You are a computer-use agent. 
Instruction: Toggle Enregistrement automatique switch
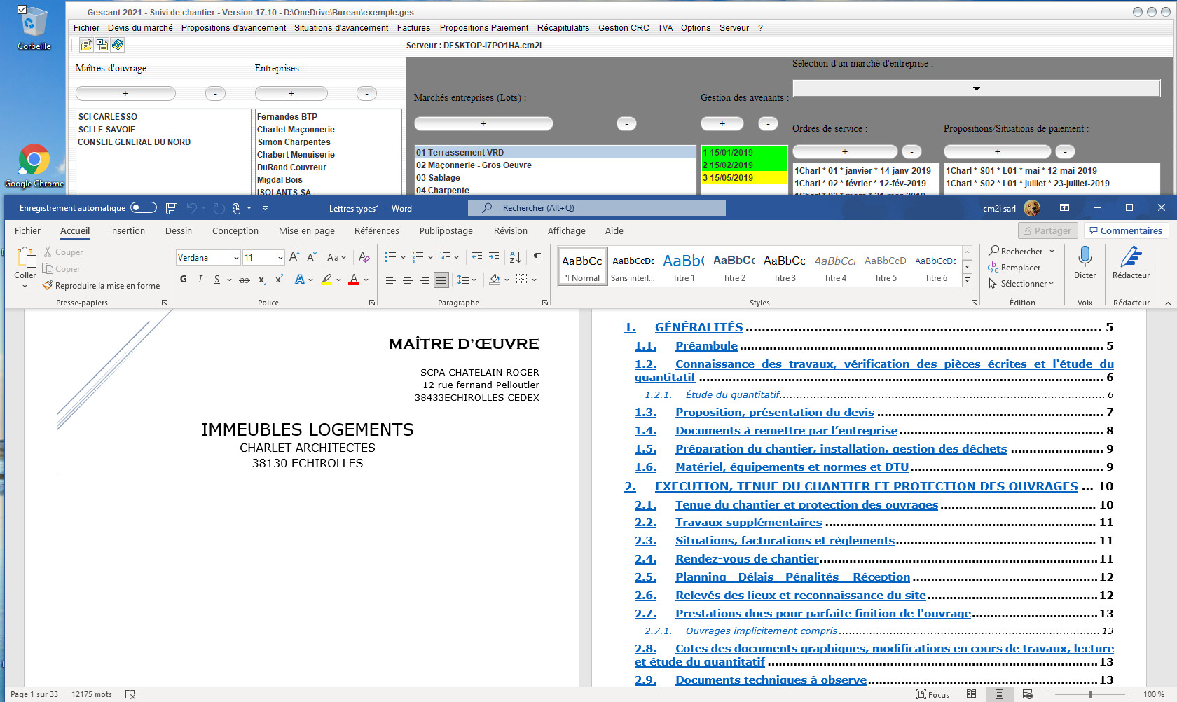(144, 208)
